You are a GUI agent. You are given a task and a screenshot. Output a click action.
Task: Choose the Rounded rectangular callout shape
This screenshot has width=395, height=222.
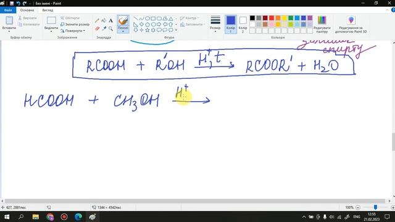(x=159, y=30)
